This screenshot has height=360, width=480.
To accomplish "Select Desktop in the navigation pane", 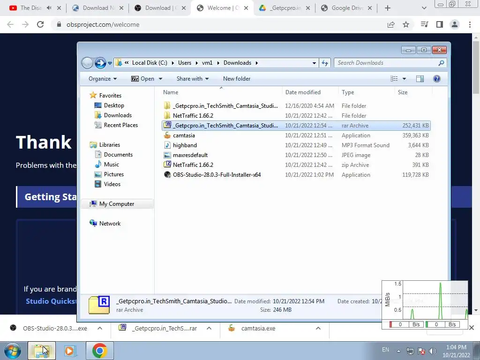I will 109,105.
